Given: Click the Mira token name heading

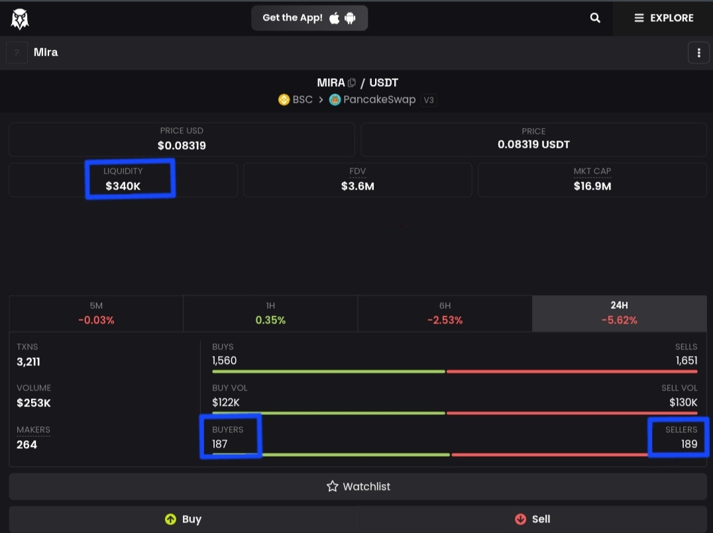Looking at the screenshot, I should coord(46,52).
